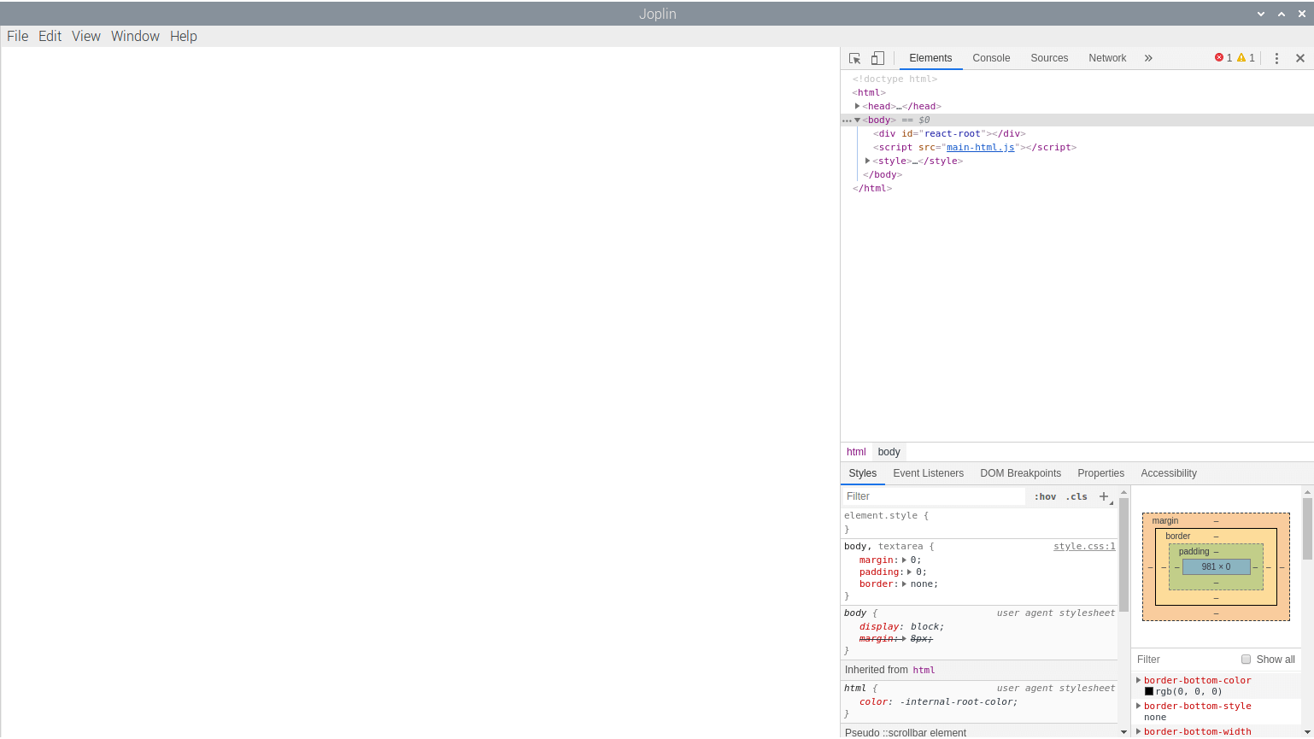
Task: Click the black border-bottom-color swatch
Action: pos(1150,691)
